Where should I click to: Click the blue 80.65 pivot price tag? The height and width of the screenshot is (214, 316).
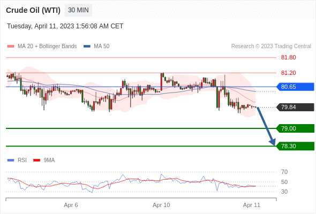[x=295, y=87]
